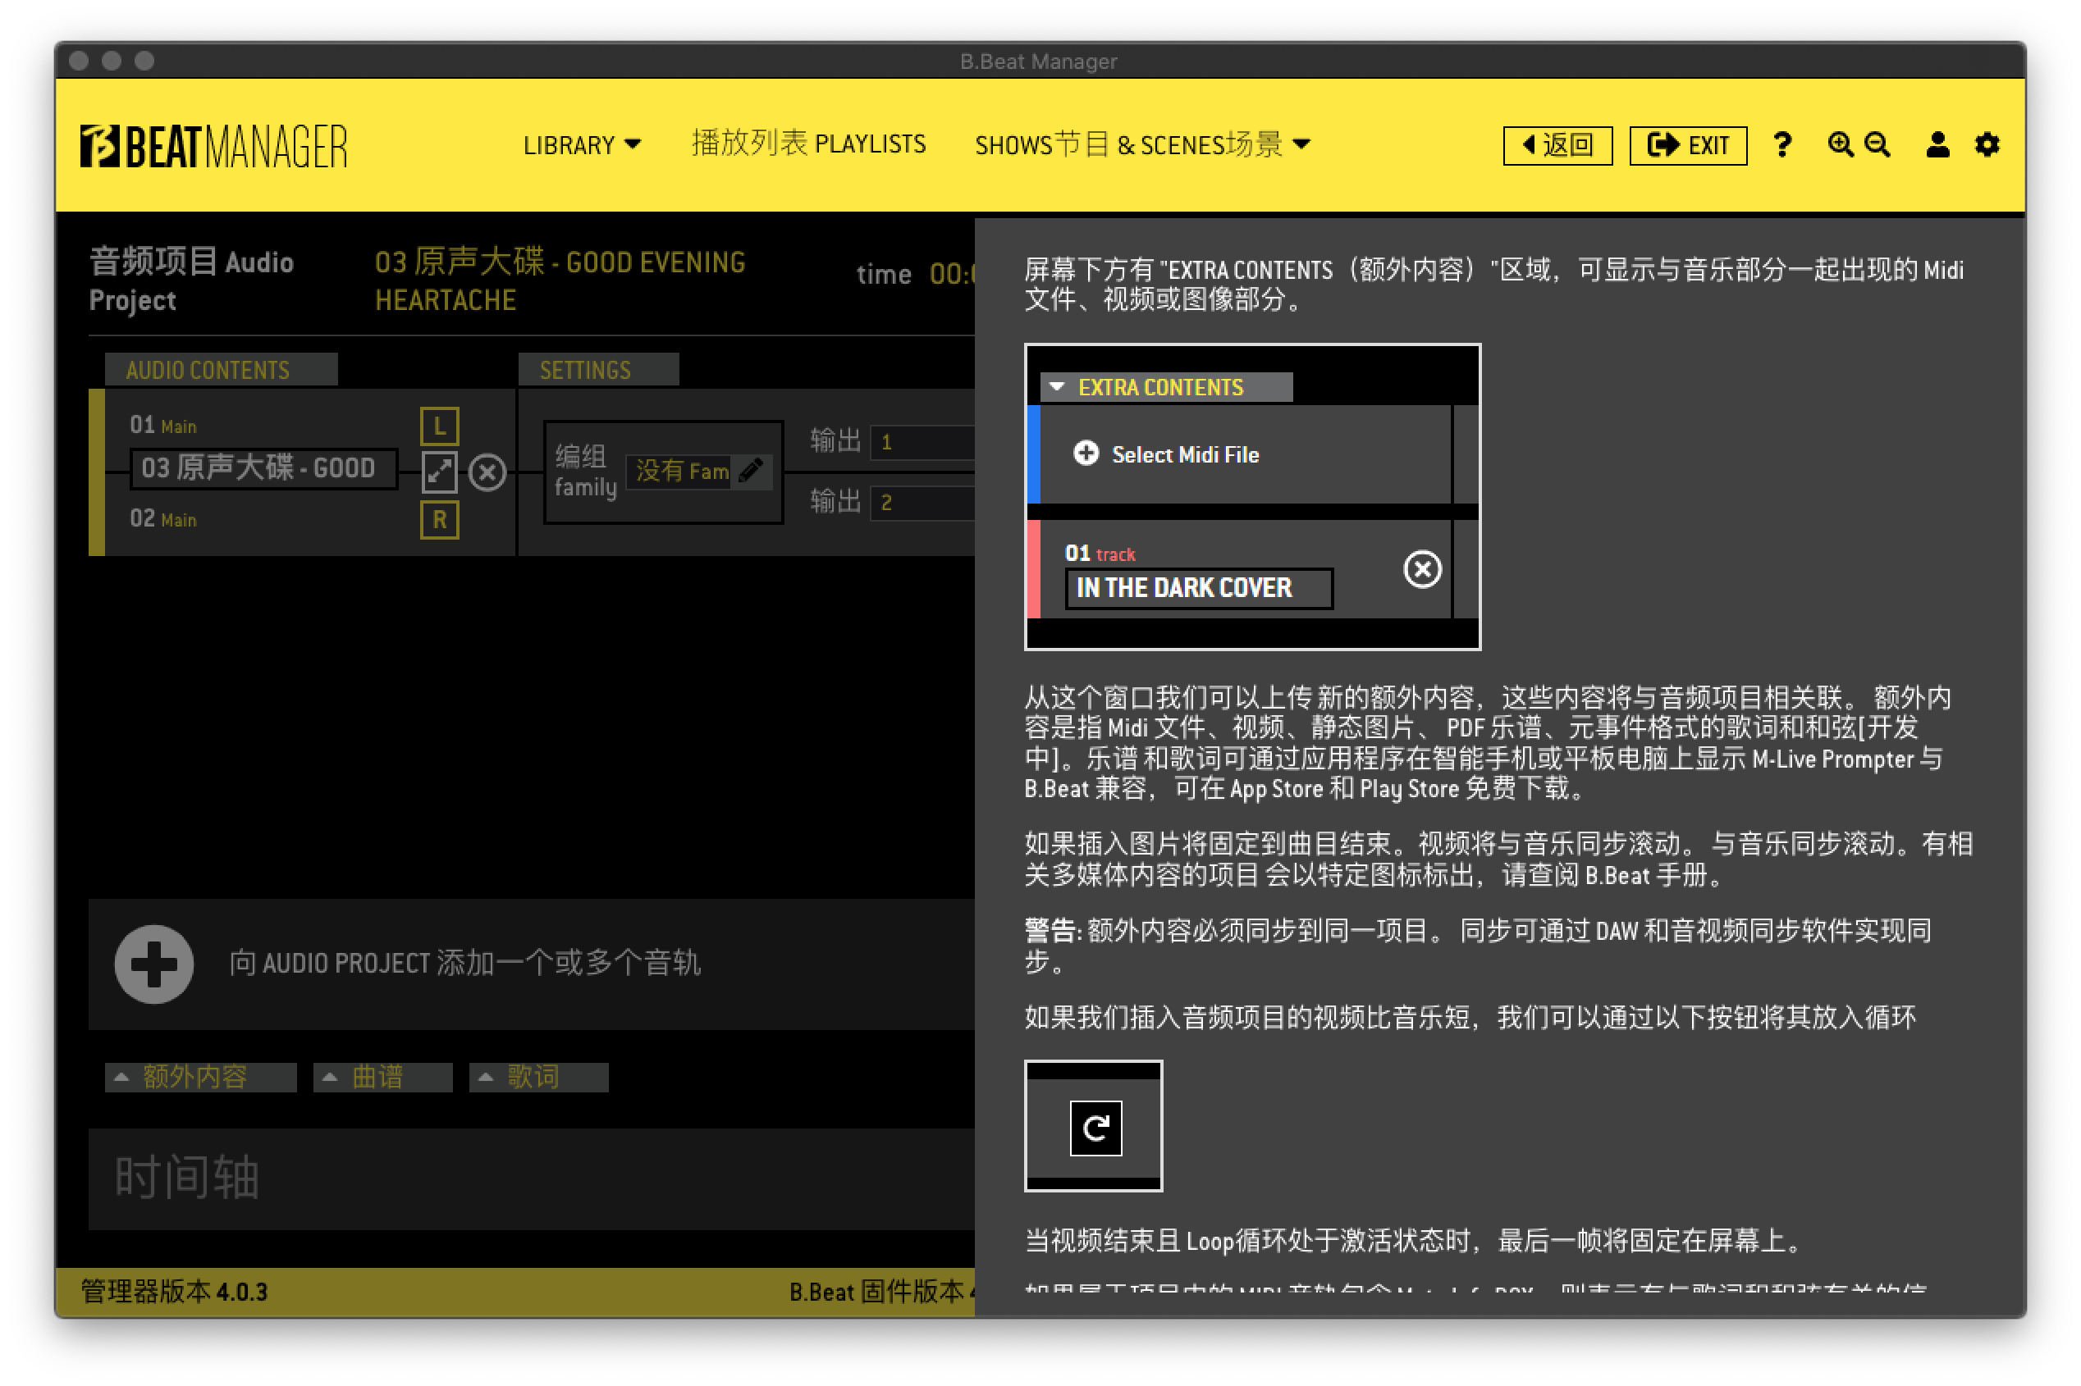Click the 02 Main track label
Screen dimensions: 2081x1386
(163, 519)
